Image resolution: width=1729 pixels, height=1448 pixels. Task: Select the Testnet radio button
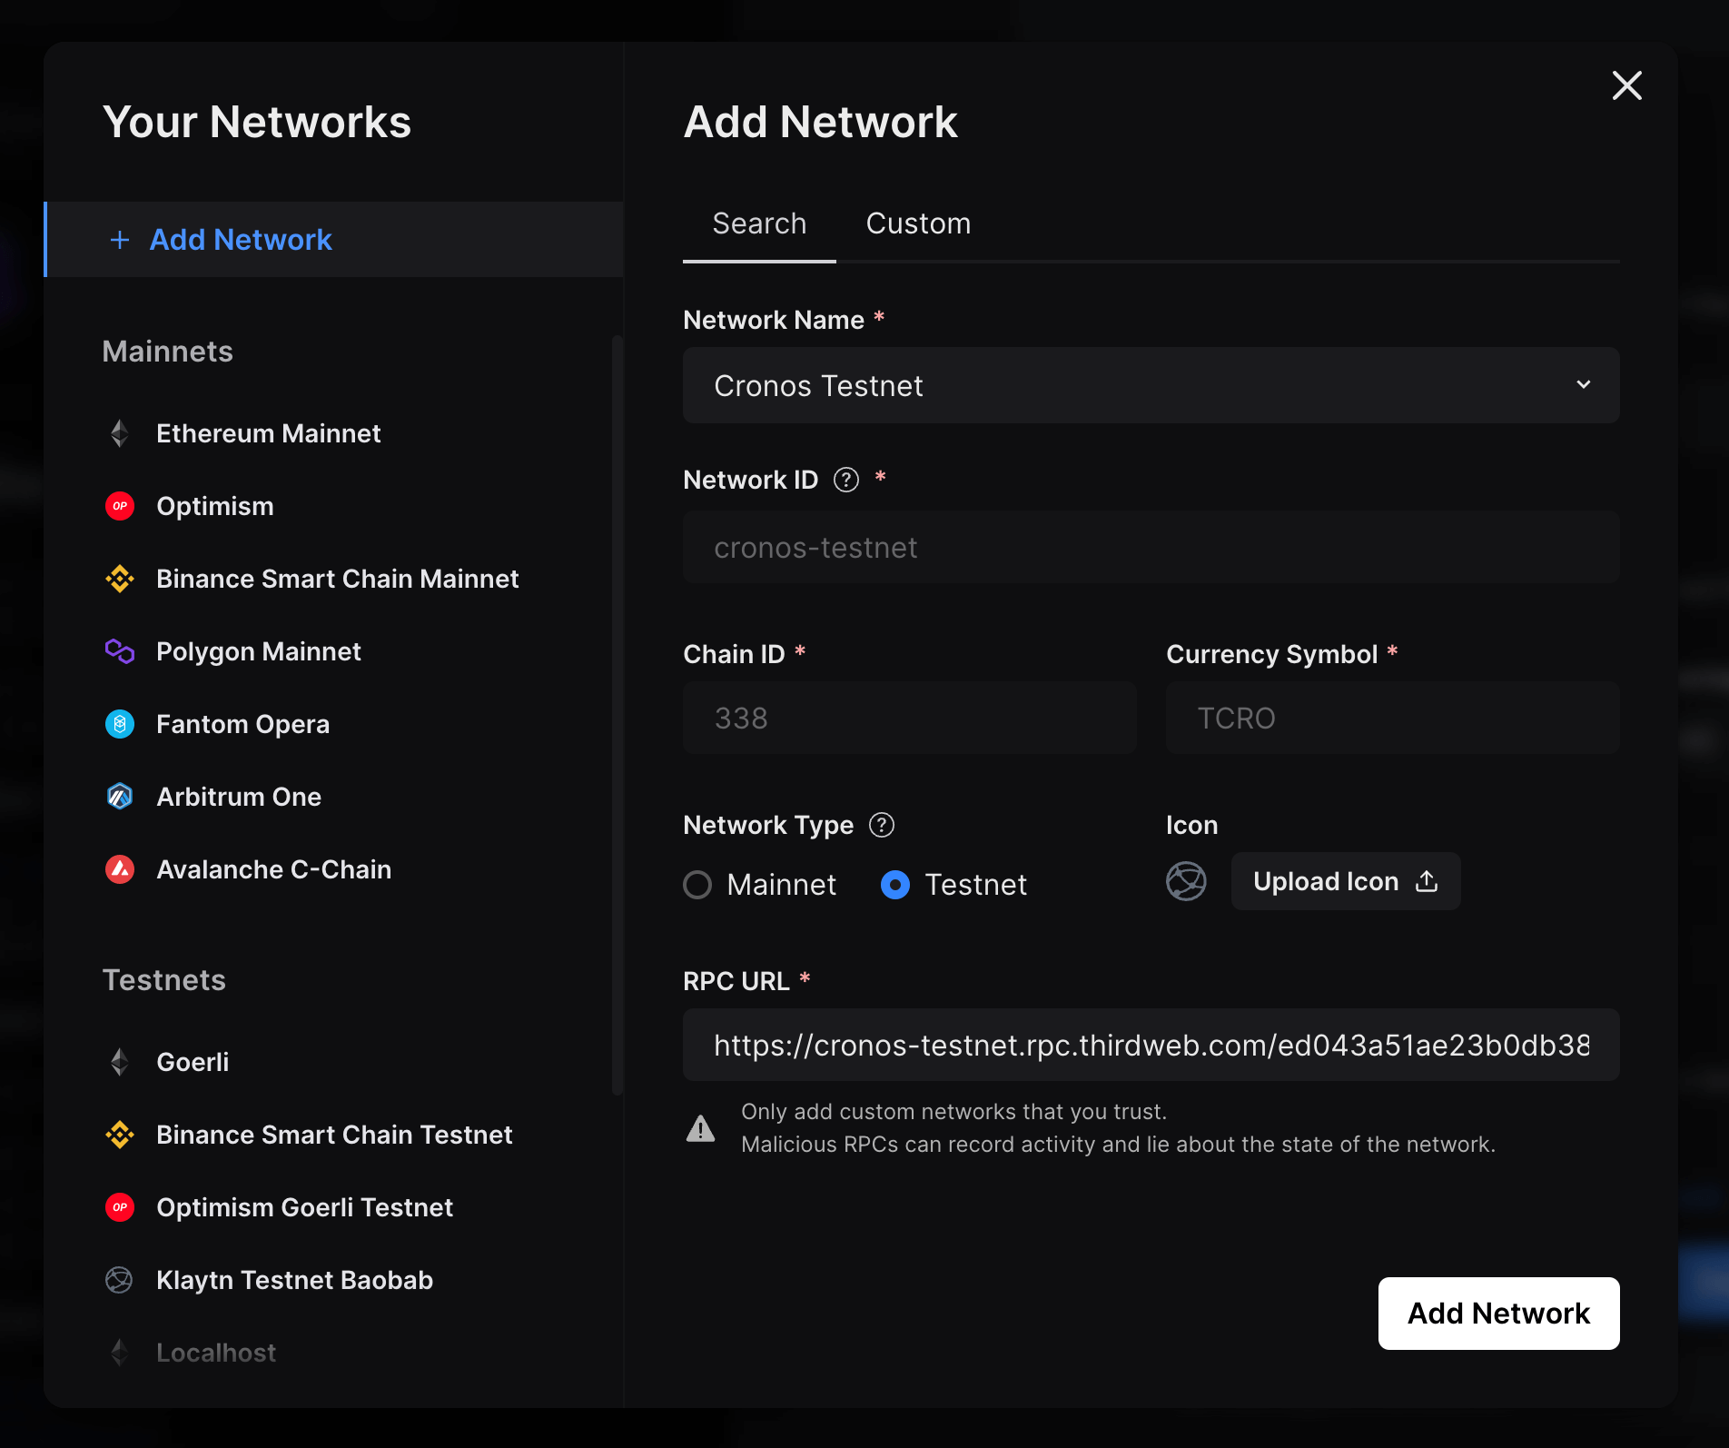[895, 885]
